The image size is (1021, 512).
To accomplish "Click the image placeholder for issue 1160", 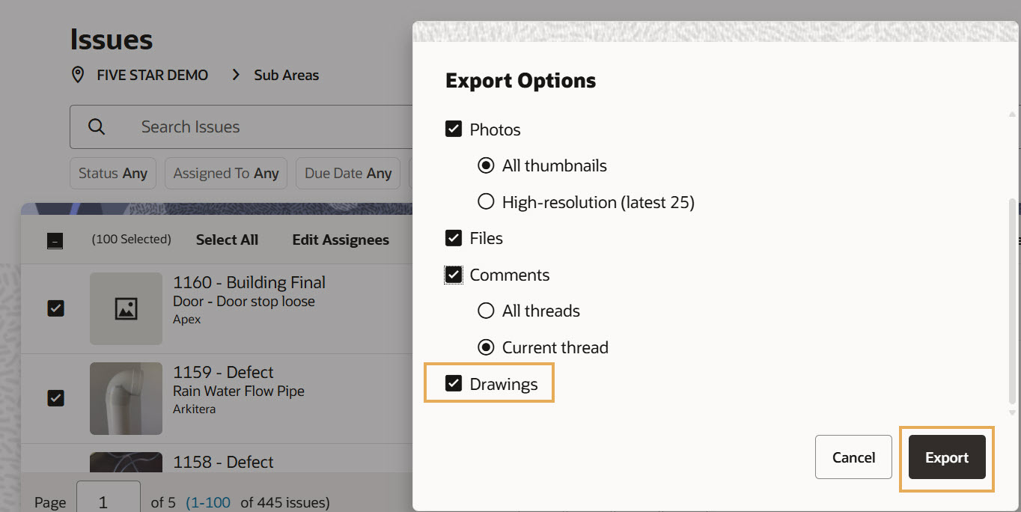I will 126,308.
